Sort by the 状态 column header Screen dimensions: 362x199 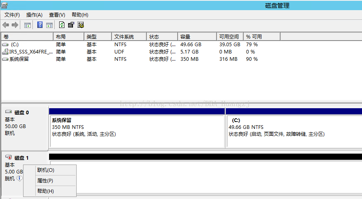click(162, 37)
